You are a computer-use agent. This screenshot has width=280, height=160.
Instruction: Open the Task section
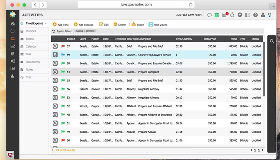coord(28,54)
